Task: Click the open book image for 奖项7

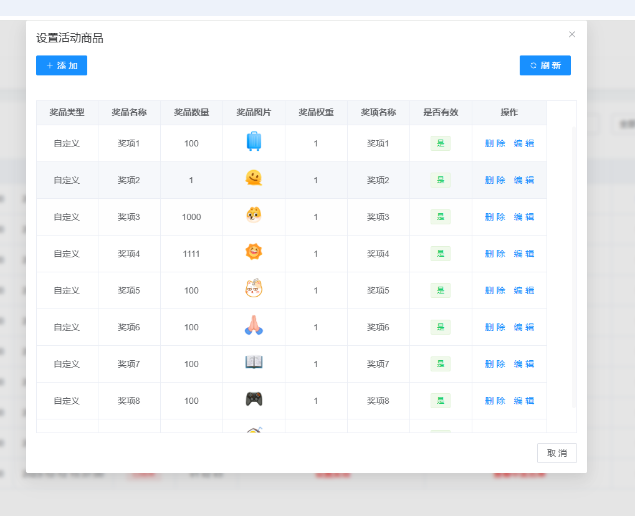Action: (x=254, y=363)
